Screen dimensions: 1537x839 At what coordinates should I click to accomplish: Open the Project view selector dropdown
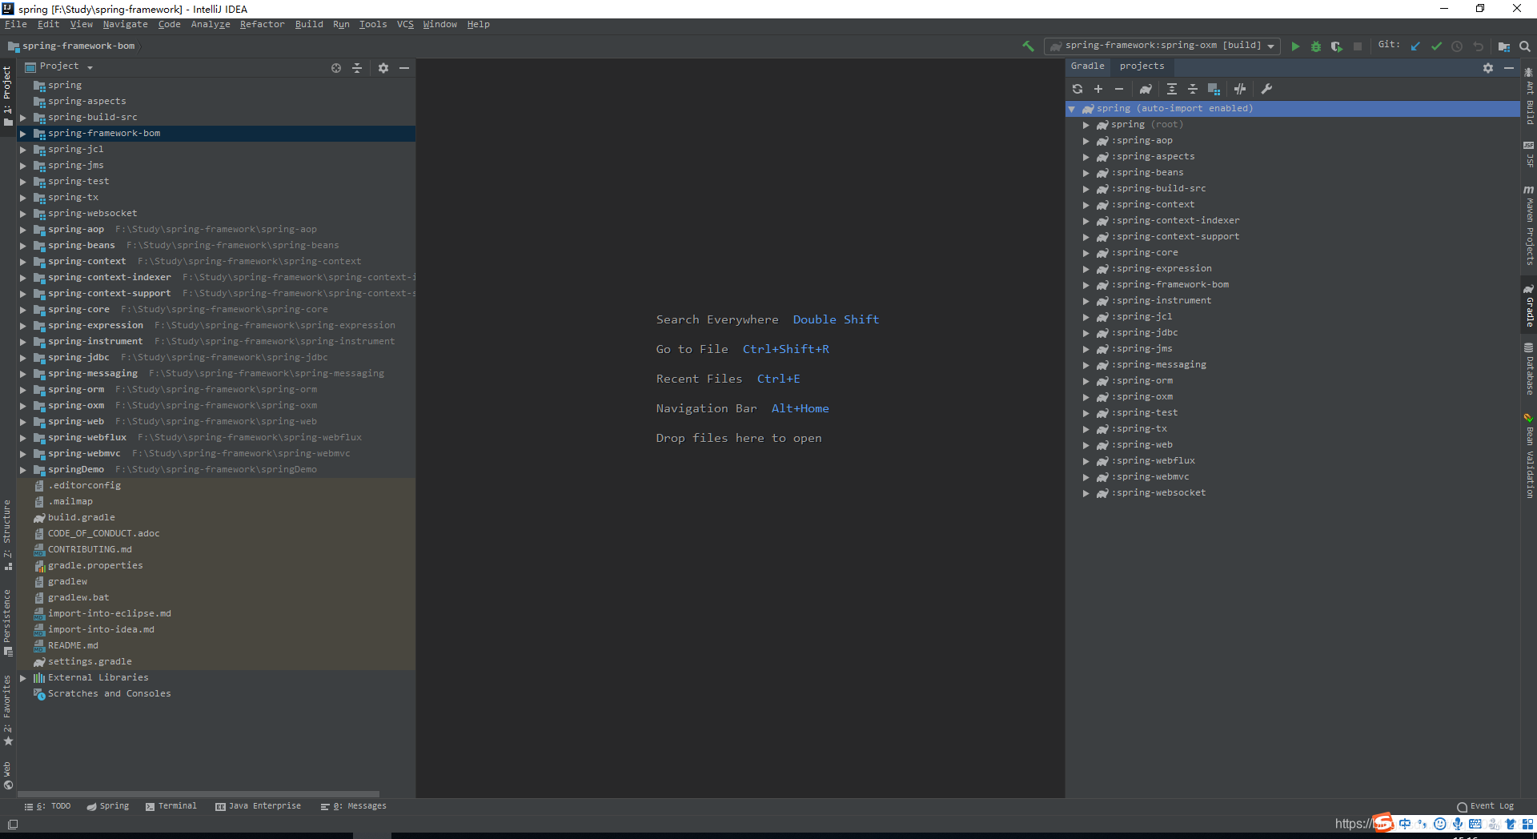(x=60, y=67)
